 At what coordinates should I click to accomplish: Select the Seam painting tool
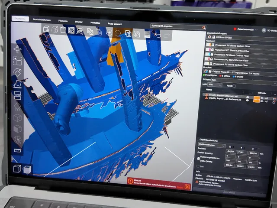(17, 118)
